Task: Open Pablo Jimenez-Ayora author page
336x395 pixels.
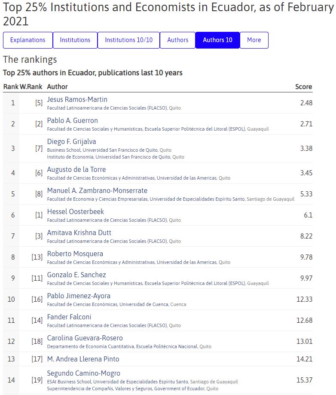Action: [79, 296]
